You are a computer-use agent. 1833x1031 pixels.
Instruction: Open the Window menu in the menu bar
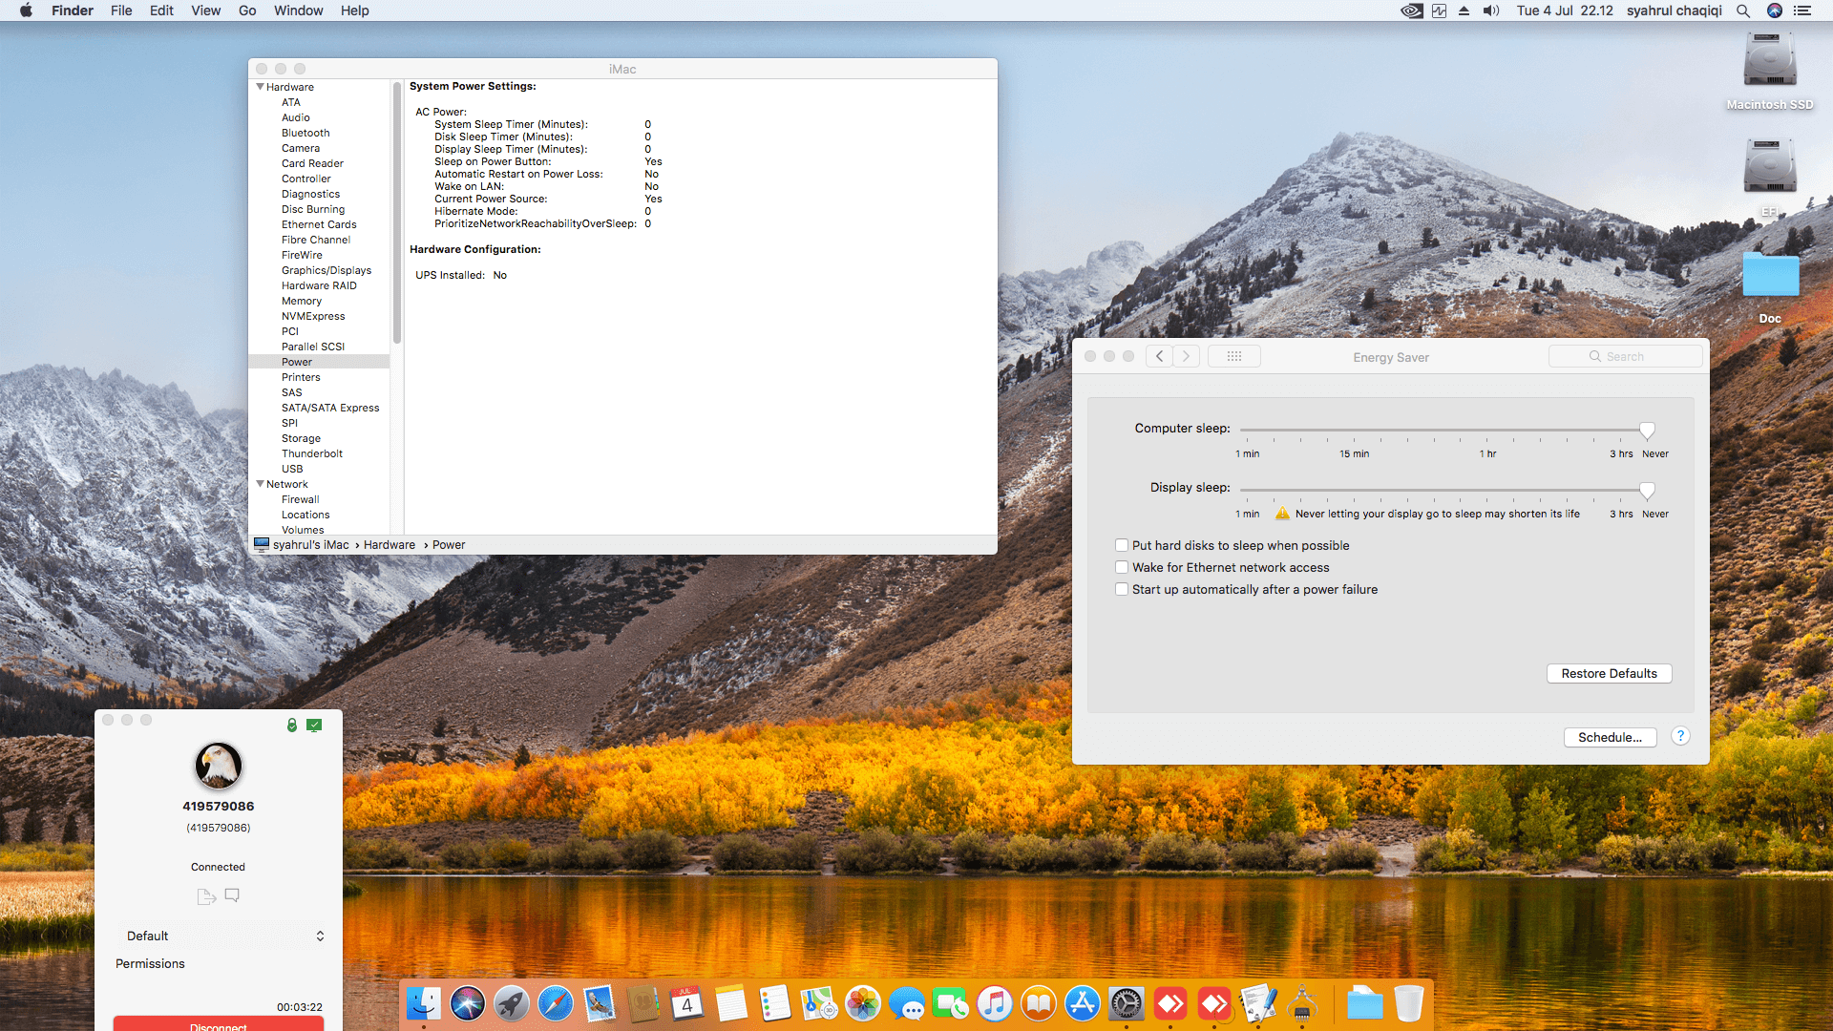[x=298, y=11]
